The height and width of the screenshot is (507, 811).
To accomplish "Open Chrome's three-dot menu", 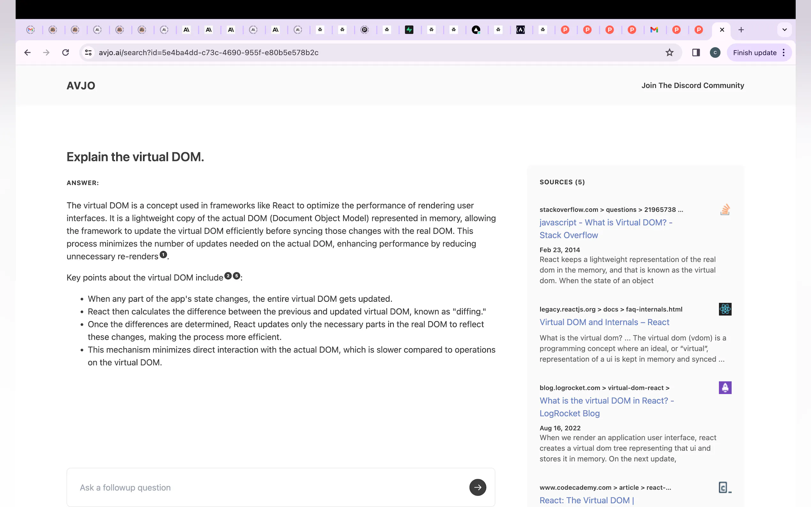I will coord(784,53).
